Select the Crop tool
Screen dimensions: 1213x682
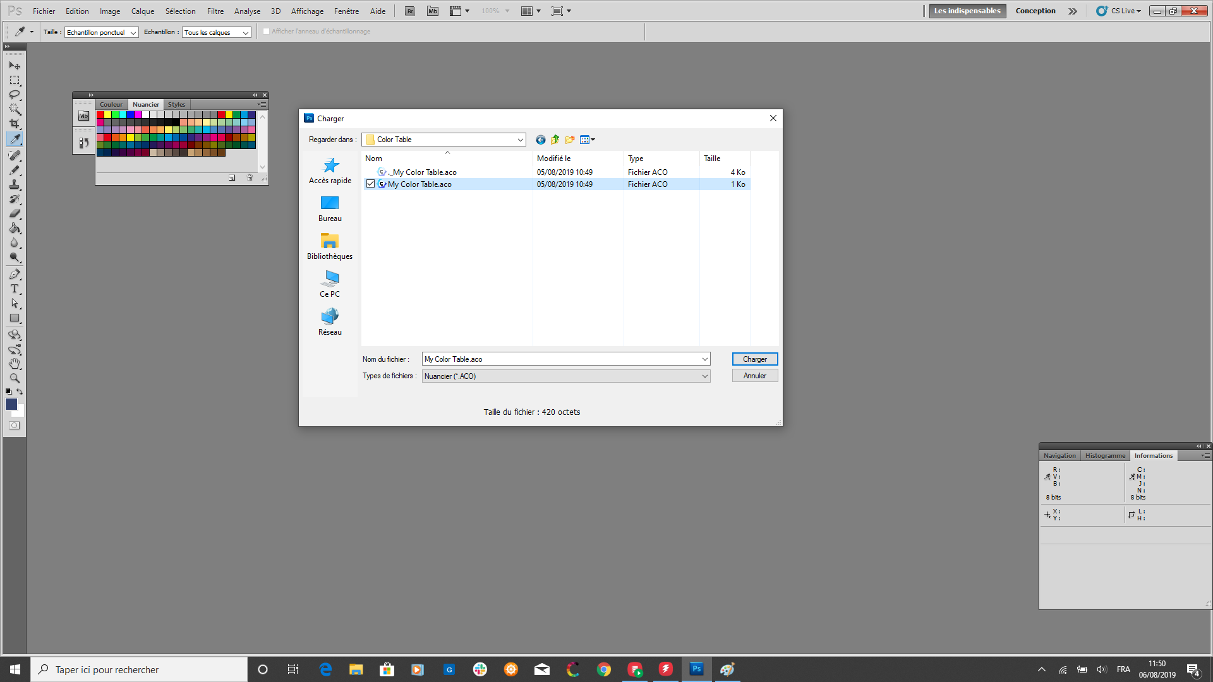point(15,124)
